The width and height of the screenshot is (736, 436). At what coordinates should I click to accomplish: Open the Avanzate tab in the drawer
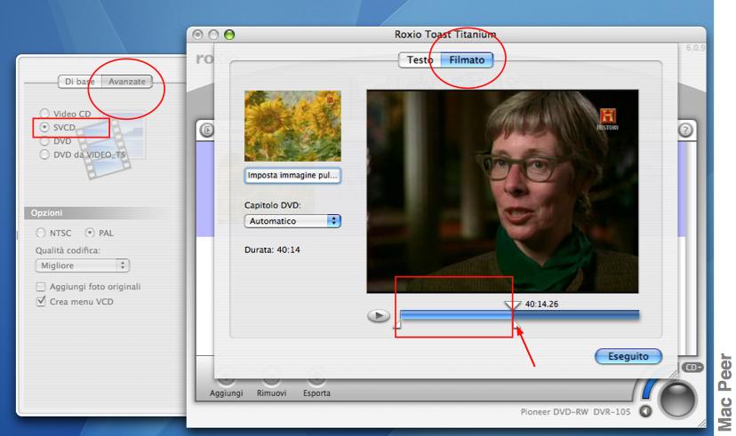click(127, 82)
